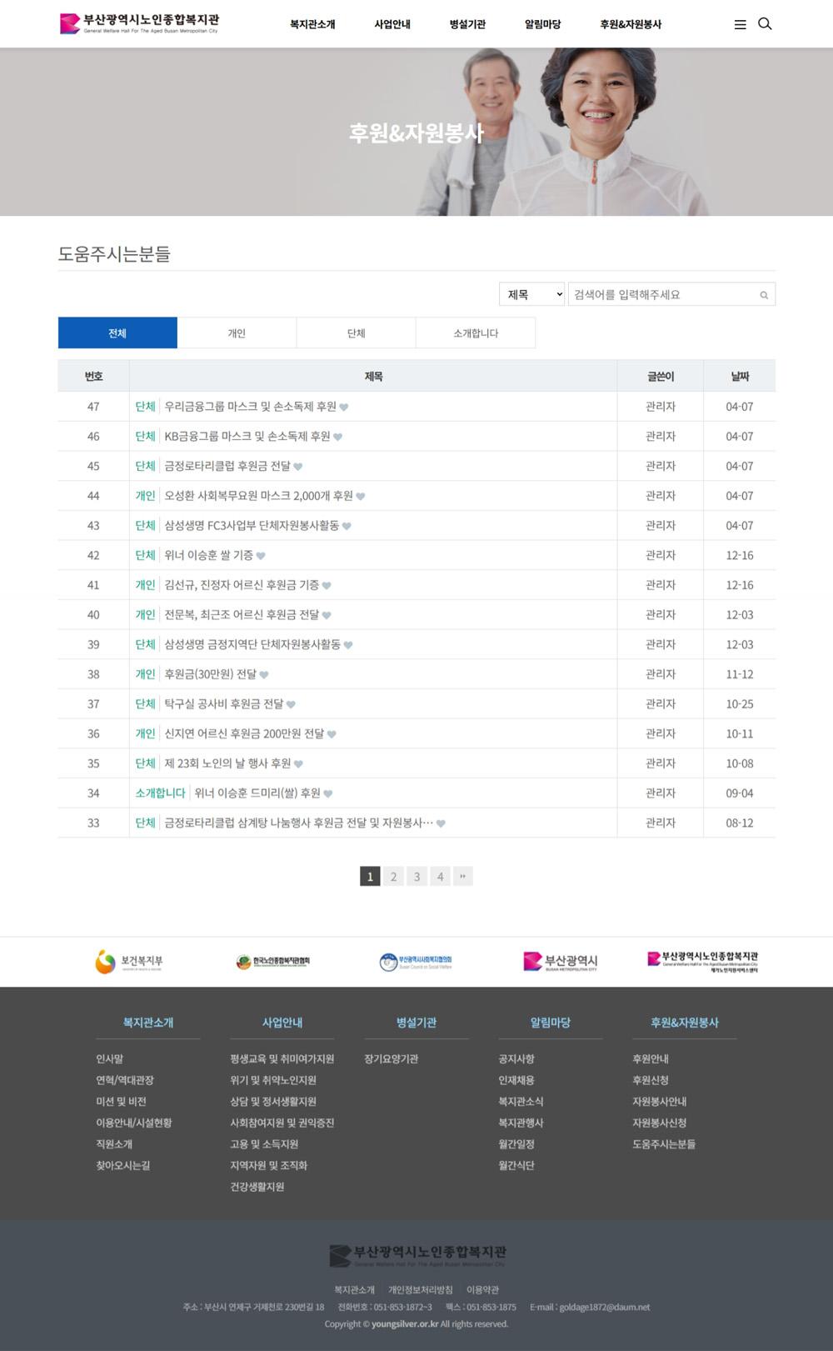Open post 후원금(30만원) 전달
Screen dimensions: 833x1351
point(210,674)
